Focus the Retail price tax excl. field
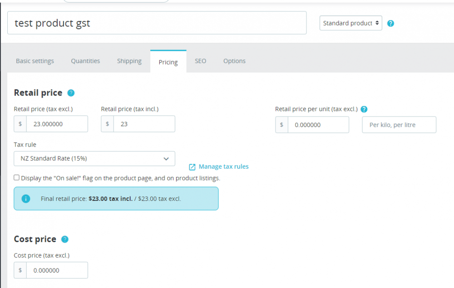 click(57, 124)
